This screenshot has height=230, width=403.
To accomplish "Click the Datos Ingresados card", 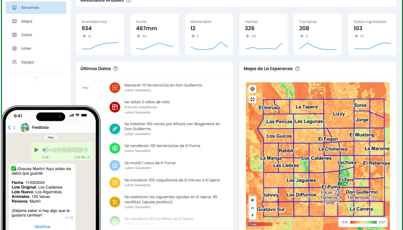I will 372,35.
